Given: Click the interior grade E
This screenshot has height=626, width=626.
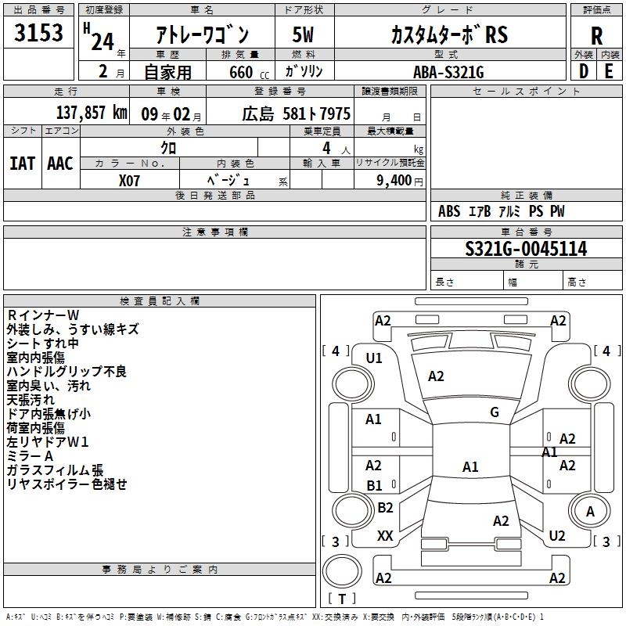Looking at the screenshot, I should pos(610,71).
